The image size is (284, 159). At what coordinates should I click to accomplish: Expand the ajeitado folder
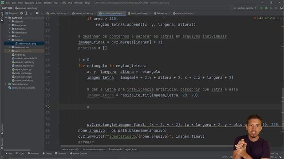tap(9, 22)
